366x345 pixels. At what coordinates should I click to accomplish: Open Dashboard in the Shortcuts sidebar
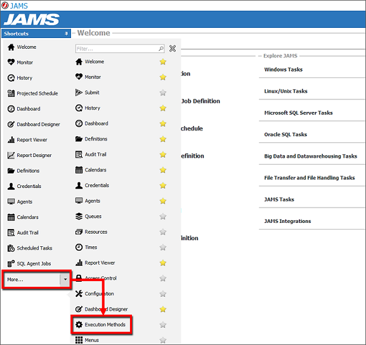tap(24, 109)
